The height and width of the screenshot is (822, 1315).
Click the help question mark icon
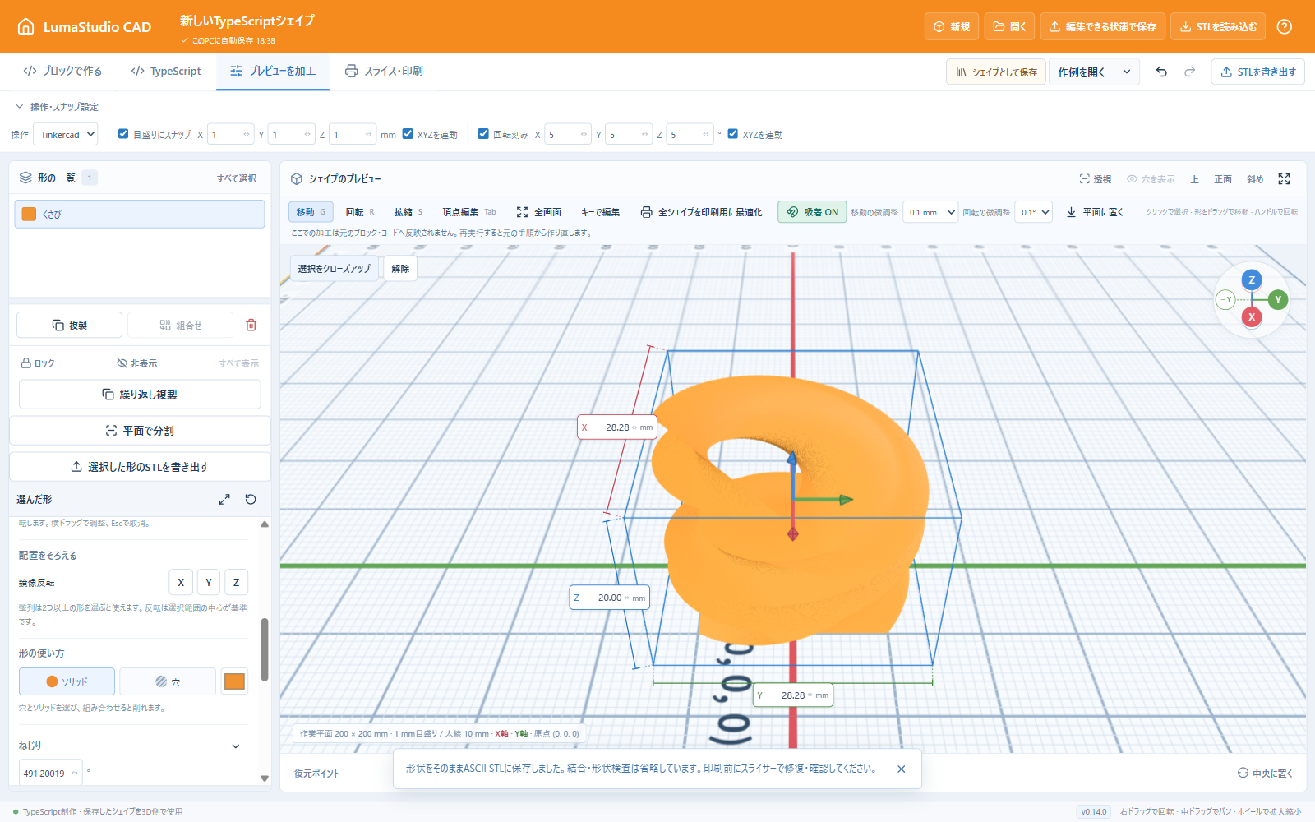1284,26
